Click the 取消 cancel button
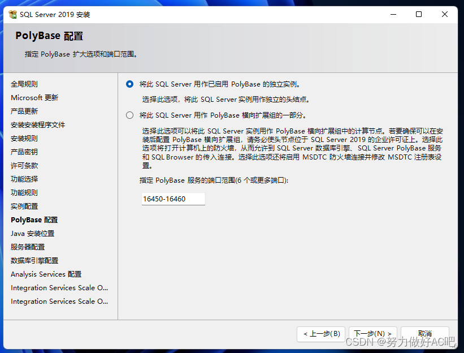Screen dimensions: 464x353 (425, 334)
